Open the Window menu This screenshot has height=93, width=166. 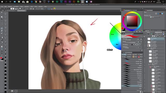(40, 6)
